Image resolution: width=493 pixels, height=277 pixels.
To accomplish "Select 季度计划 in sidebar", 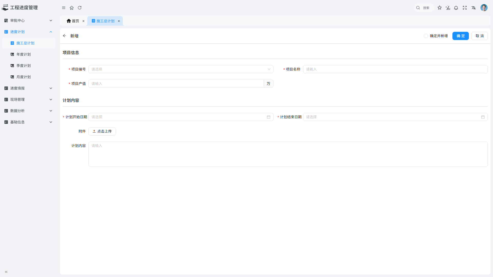I will coord(29,66).
